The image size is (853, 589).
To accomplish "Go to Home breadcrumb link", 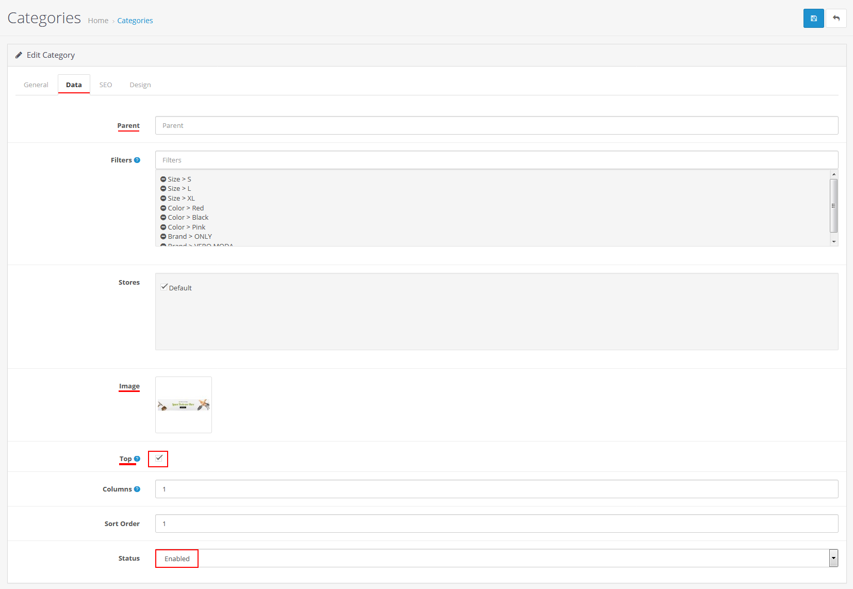I will point(98,21).
